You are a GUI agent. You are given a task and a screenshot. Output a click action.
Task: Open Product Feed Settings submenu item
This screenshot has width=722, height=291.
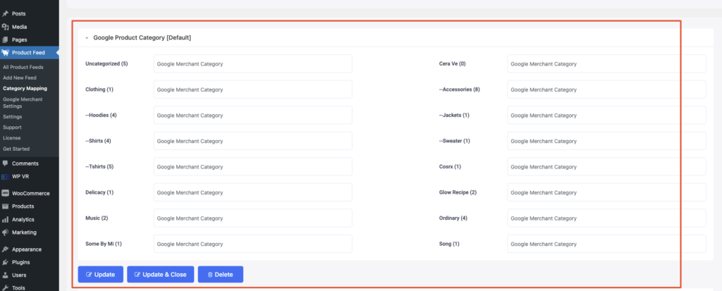(13, 116)
